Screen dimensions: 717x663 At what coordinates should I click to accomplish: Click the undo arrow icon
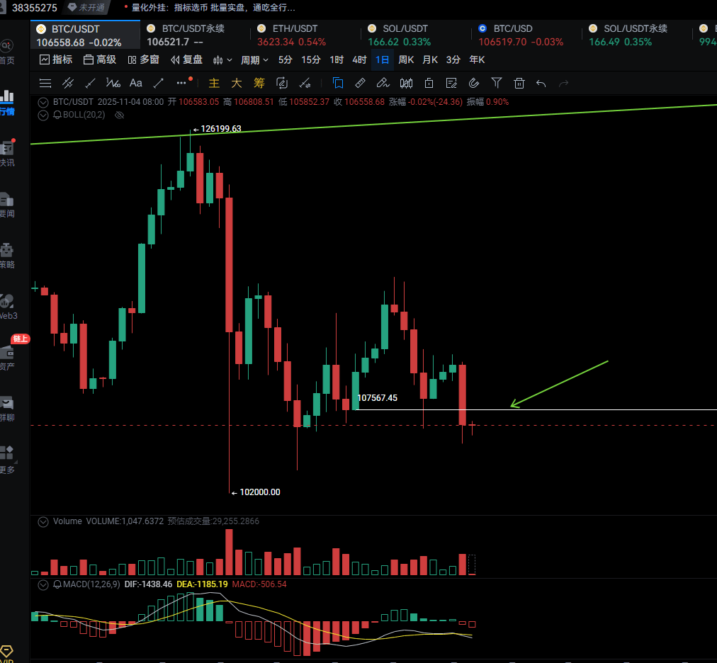coord(541,83)
